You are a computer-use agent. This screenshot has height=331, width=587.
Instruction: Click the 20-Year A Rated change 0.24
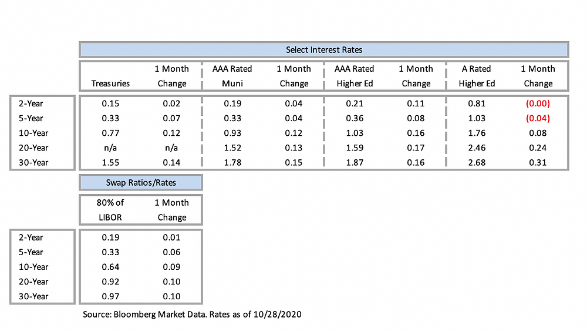[x=538, y=148]
